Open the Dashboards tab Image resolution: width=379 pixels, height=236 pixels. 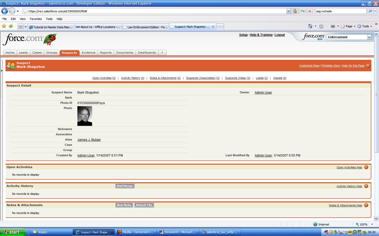tap(147, 52)
